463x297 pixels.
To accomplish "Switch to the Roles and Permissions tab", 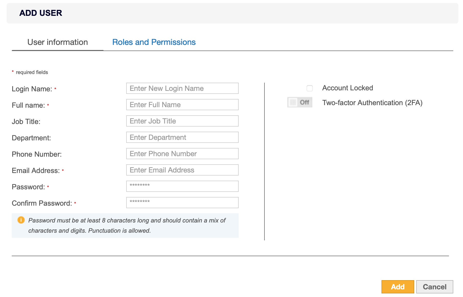I will coord(154,42).
